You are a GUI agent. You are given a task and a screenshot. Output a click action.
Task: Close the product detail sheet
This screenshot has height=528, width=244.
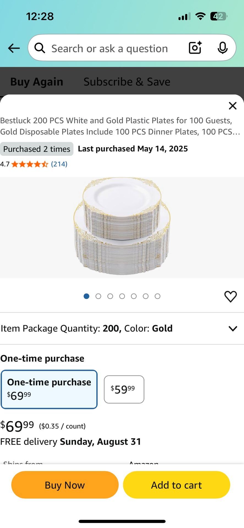(x=233, y=106)
